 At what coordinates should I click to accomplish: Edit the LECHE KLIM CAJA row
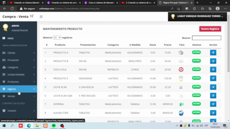(x=213, y=96)
